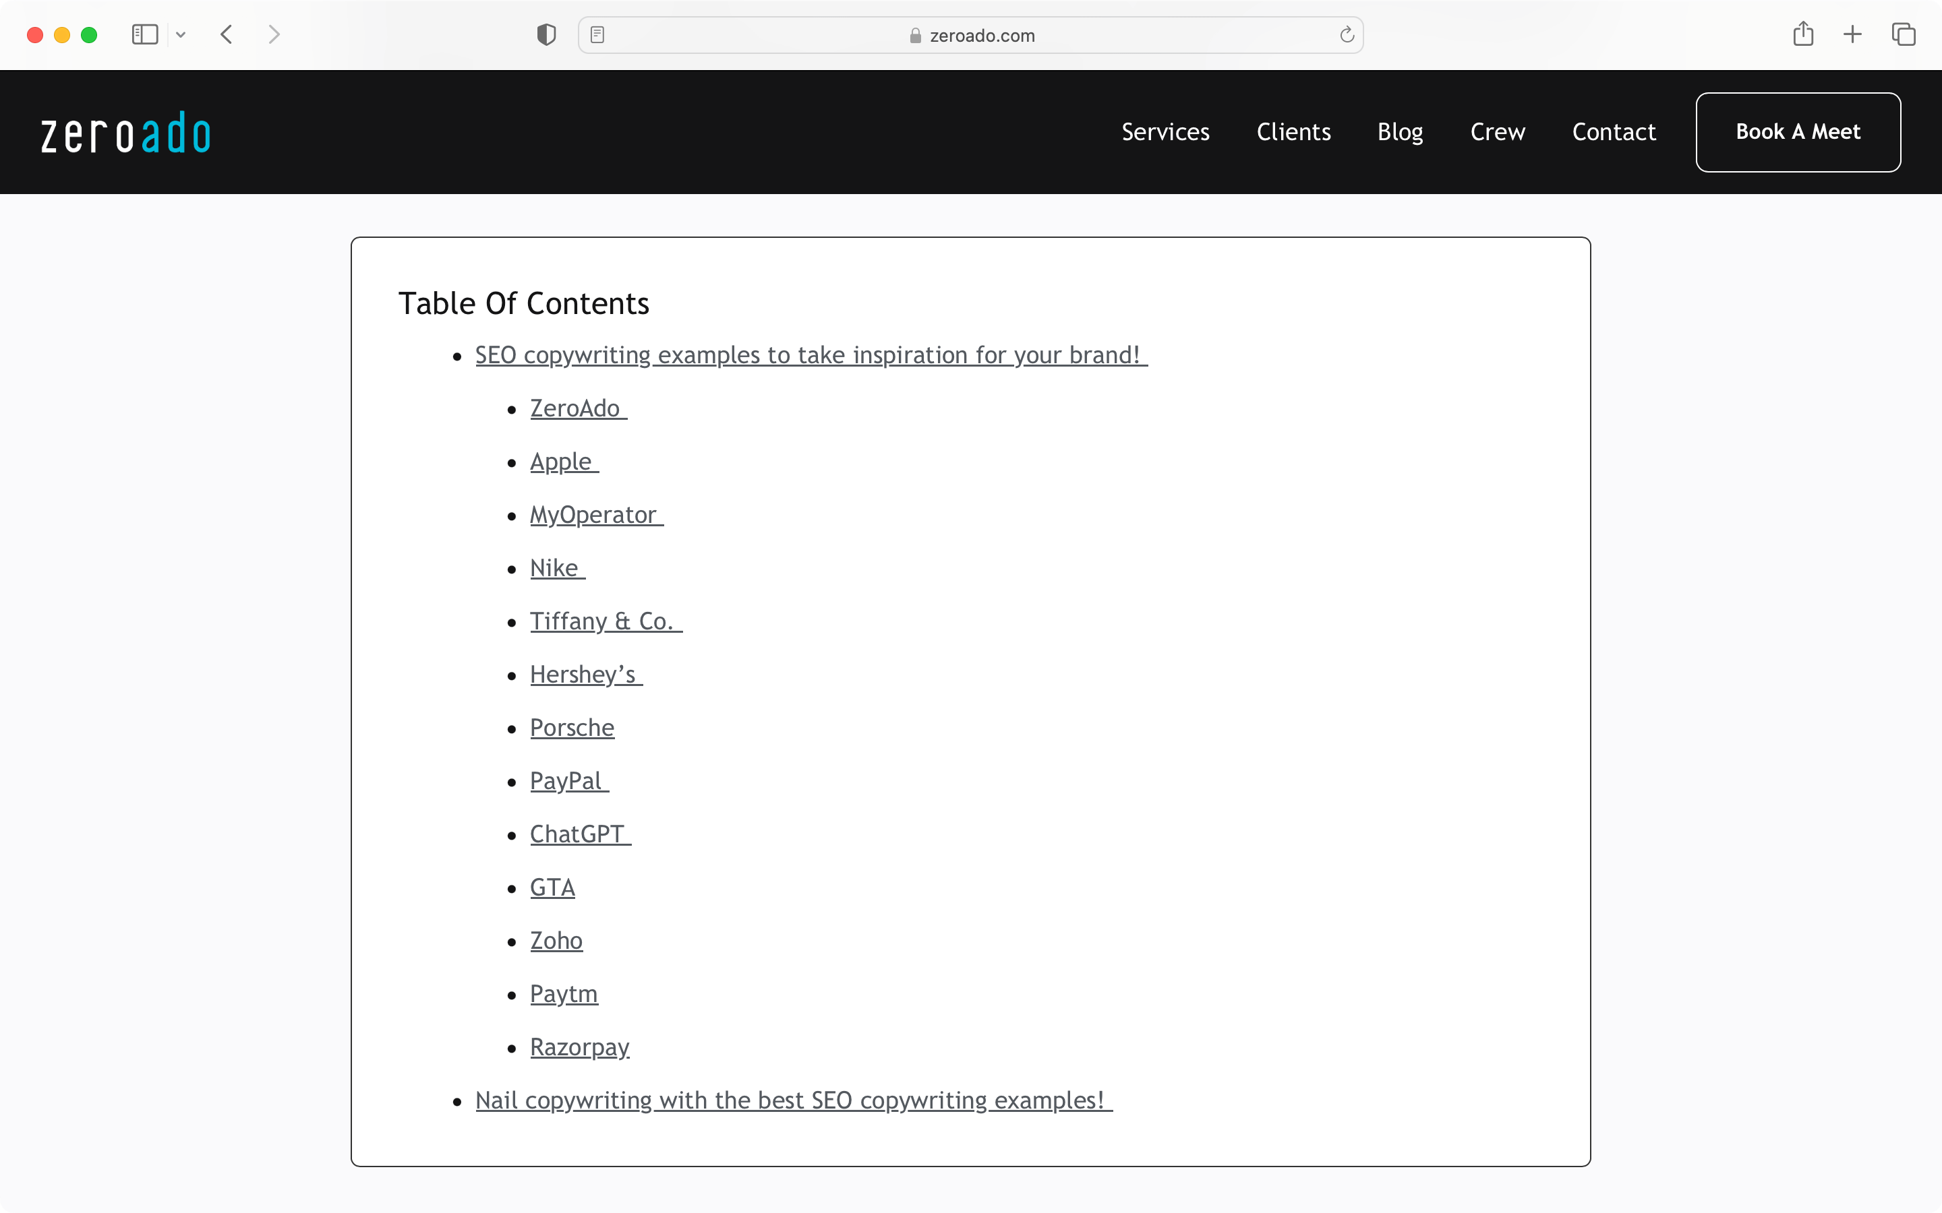Click the ZeroAdo logo in header

[x=126, y=131]
